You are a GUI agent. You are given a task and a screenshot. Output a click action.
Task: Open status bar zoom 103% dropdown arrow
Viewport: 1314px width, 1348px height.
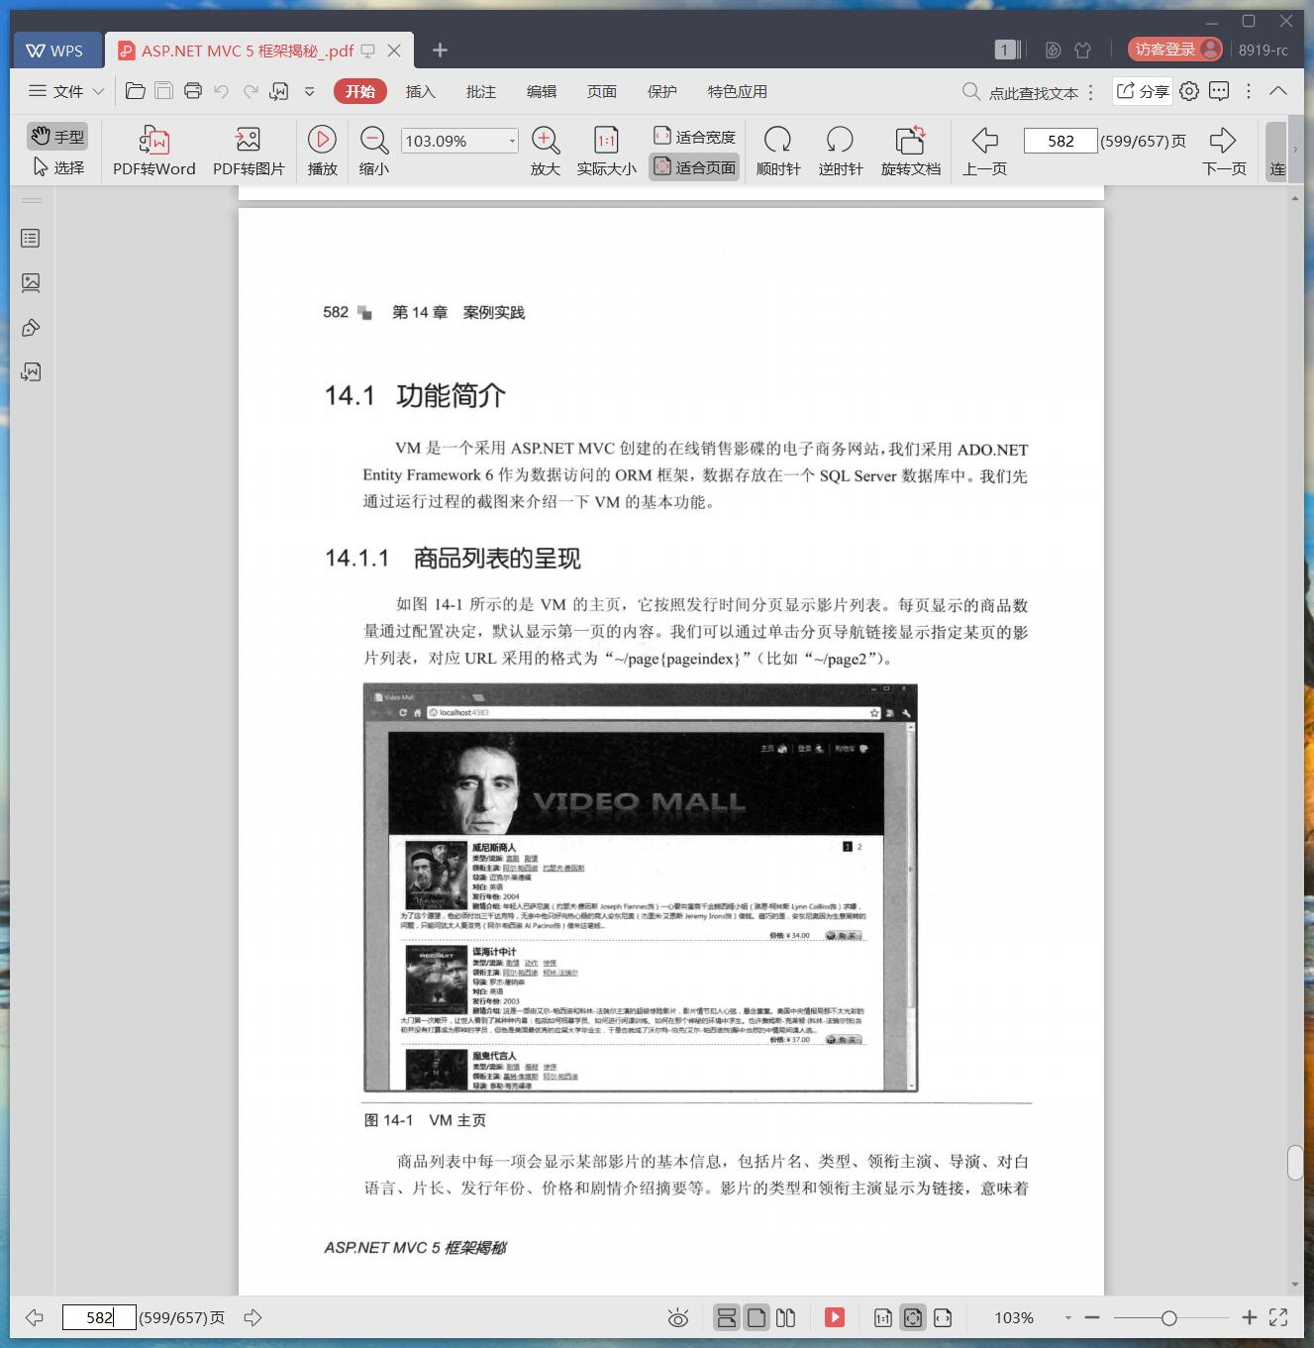tap(1067, 1318)
